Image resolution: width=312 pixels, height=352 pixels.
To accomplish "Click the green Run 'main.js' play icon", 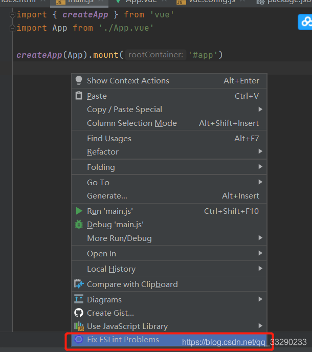I will point(79,211).
